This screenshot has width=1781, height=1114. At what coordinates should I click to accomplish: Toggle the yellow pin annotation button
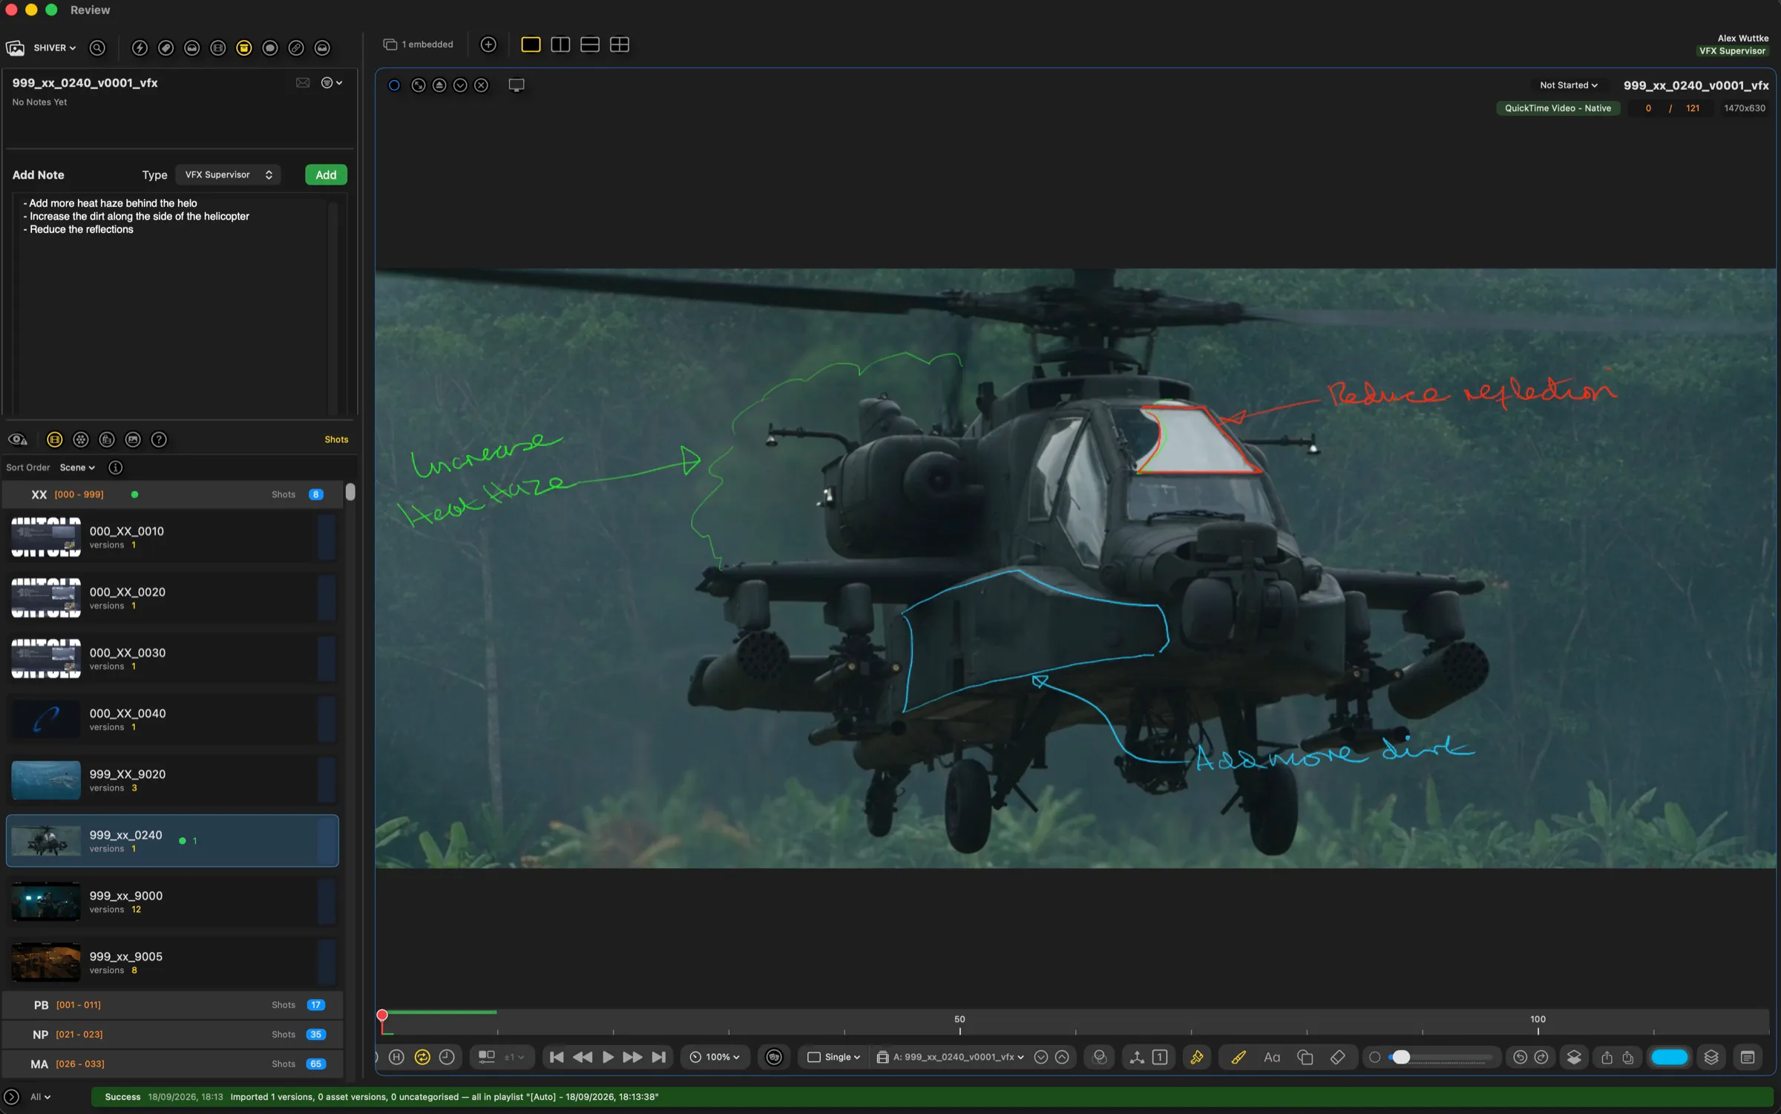click(x=1197, y=1057)
